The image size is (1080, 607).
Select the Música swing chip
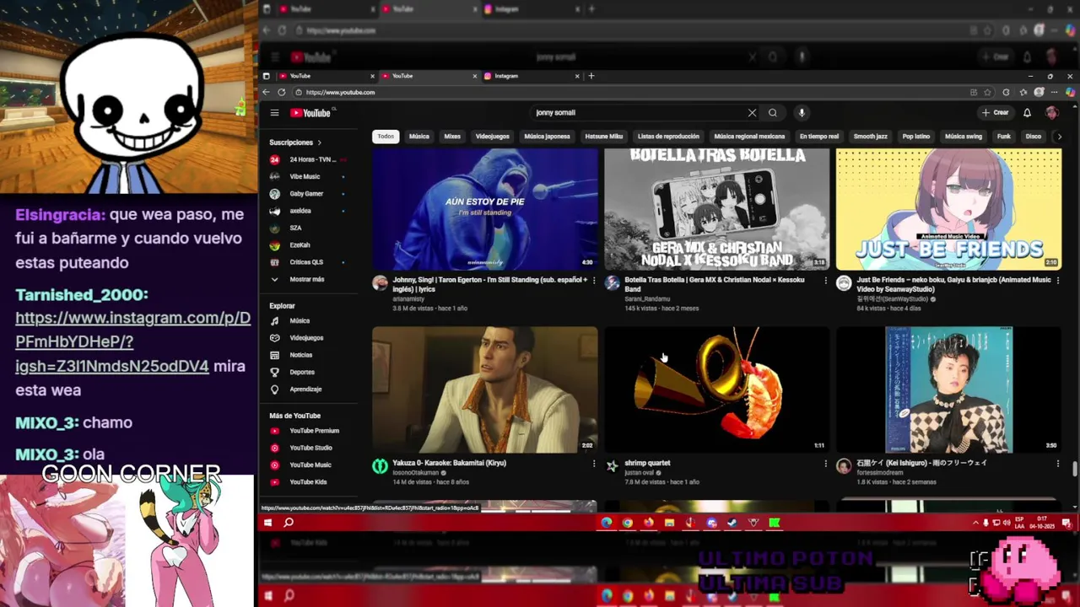(963, 136)
